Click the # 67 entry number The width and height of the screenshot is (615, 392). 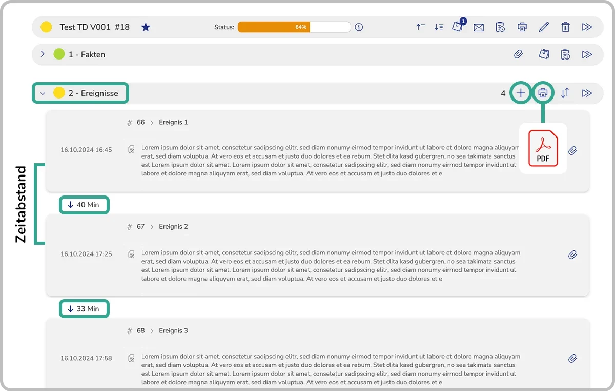coord(136,227)
